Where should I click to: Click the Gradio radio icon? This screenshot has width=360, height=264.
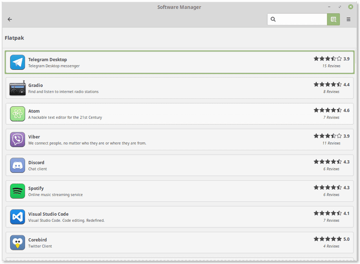click(17, 88)
